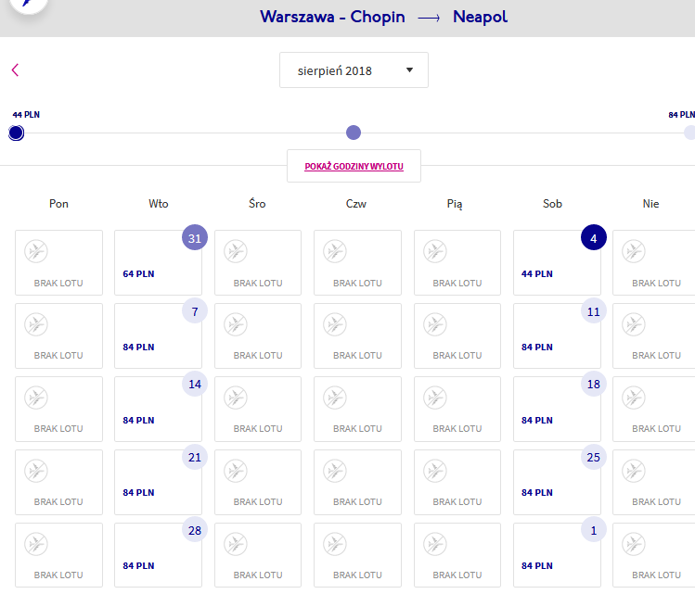Choose Tuesday 21 flight for 84 PLN
Image resolution: width=695 pixels, height=594 pixels.
point(158,482)
